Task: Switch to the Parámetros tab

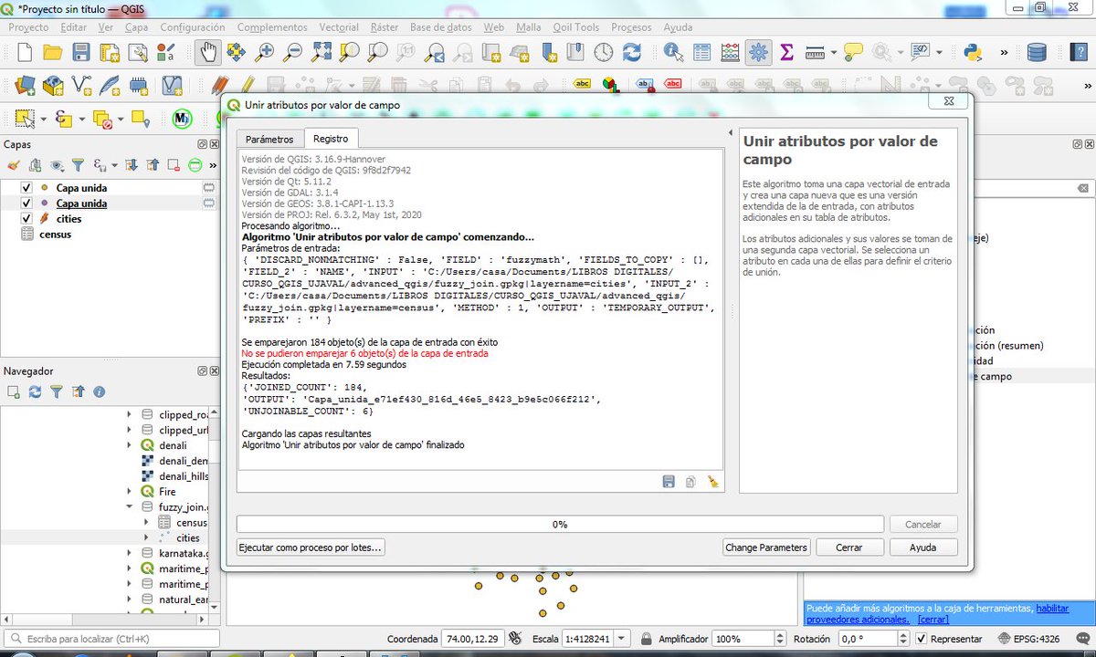Action: 269,139
